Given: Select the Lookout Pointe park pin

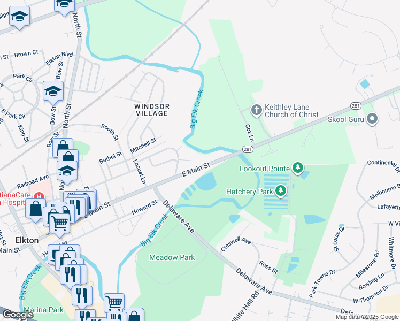Looking at the screenshot, I should point(297,168).
